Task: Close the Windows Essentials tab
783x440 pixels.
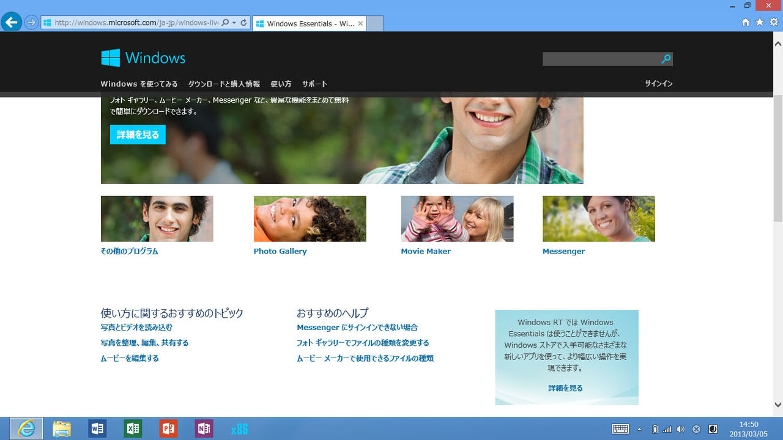Action: tap(360, 24)
